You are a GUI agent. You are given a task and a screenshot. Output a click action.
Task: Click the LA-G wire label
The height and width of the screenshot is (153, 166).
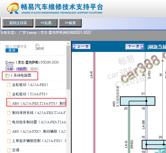click(x=126, y=144)
